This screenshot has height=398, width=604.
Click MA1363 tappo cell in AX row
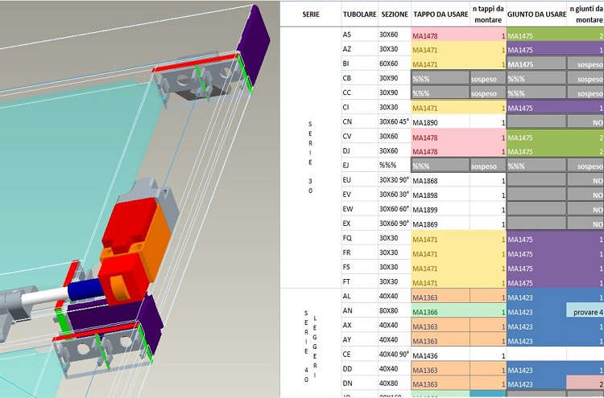click(441, 326)
